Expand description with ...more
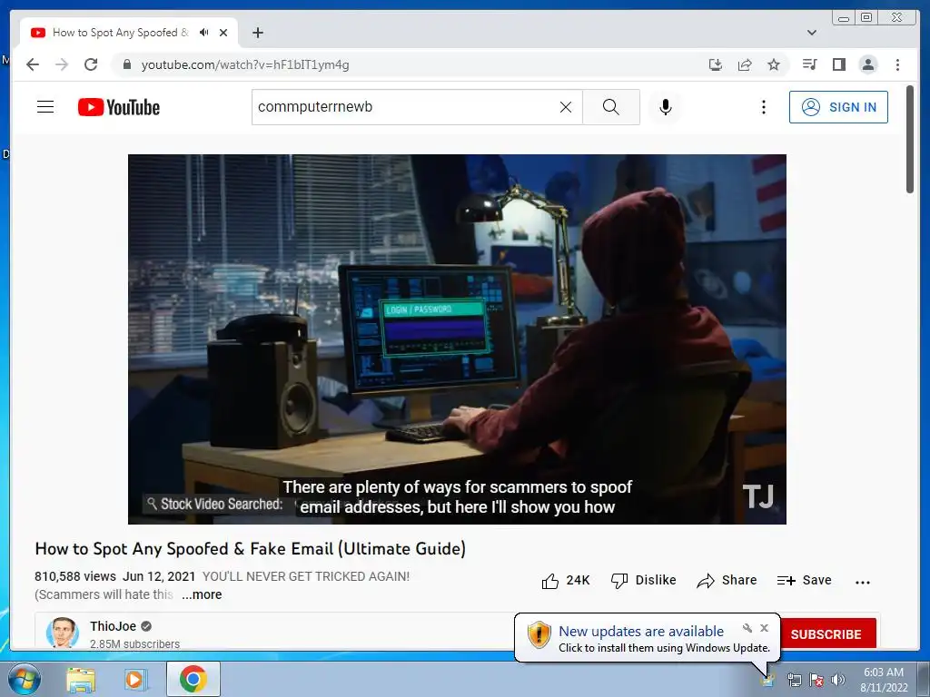 click(x=202, y=594)
